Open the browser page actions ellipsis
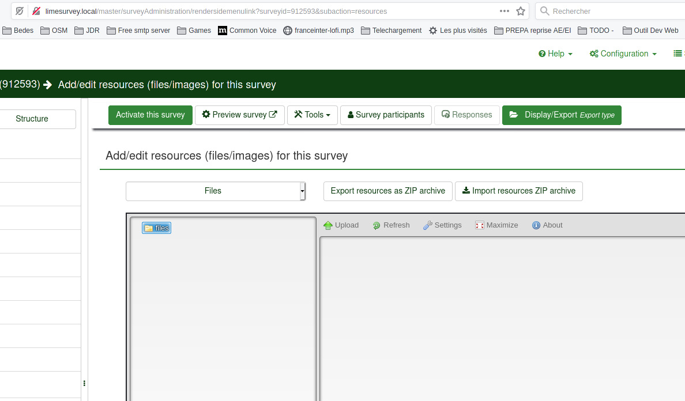The image size is (685, 401). [x=505, y=11]
